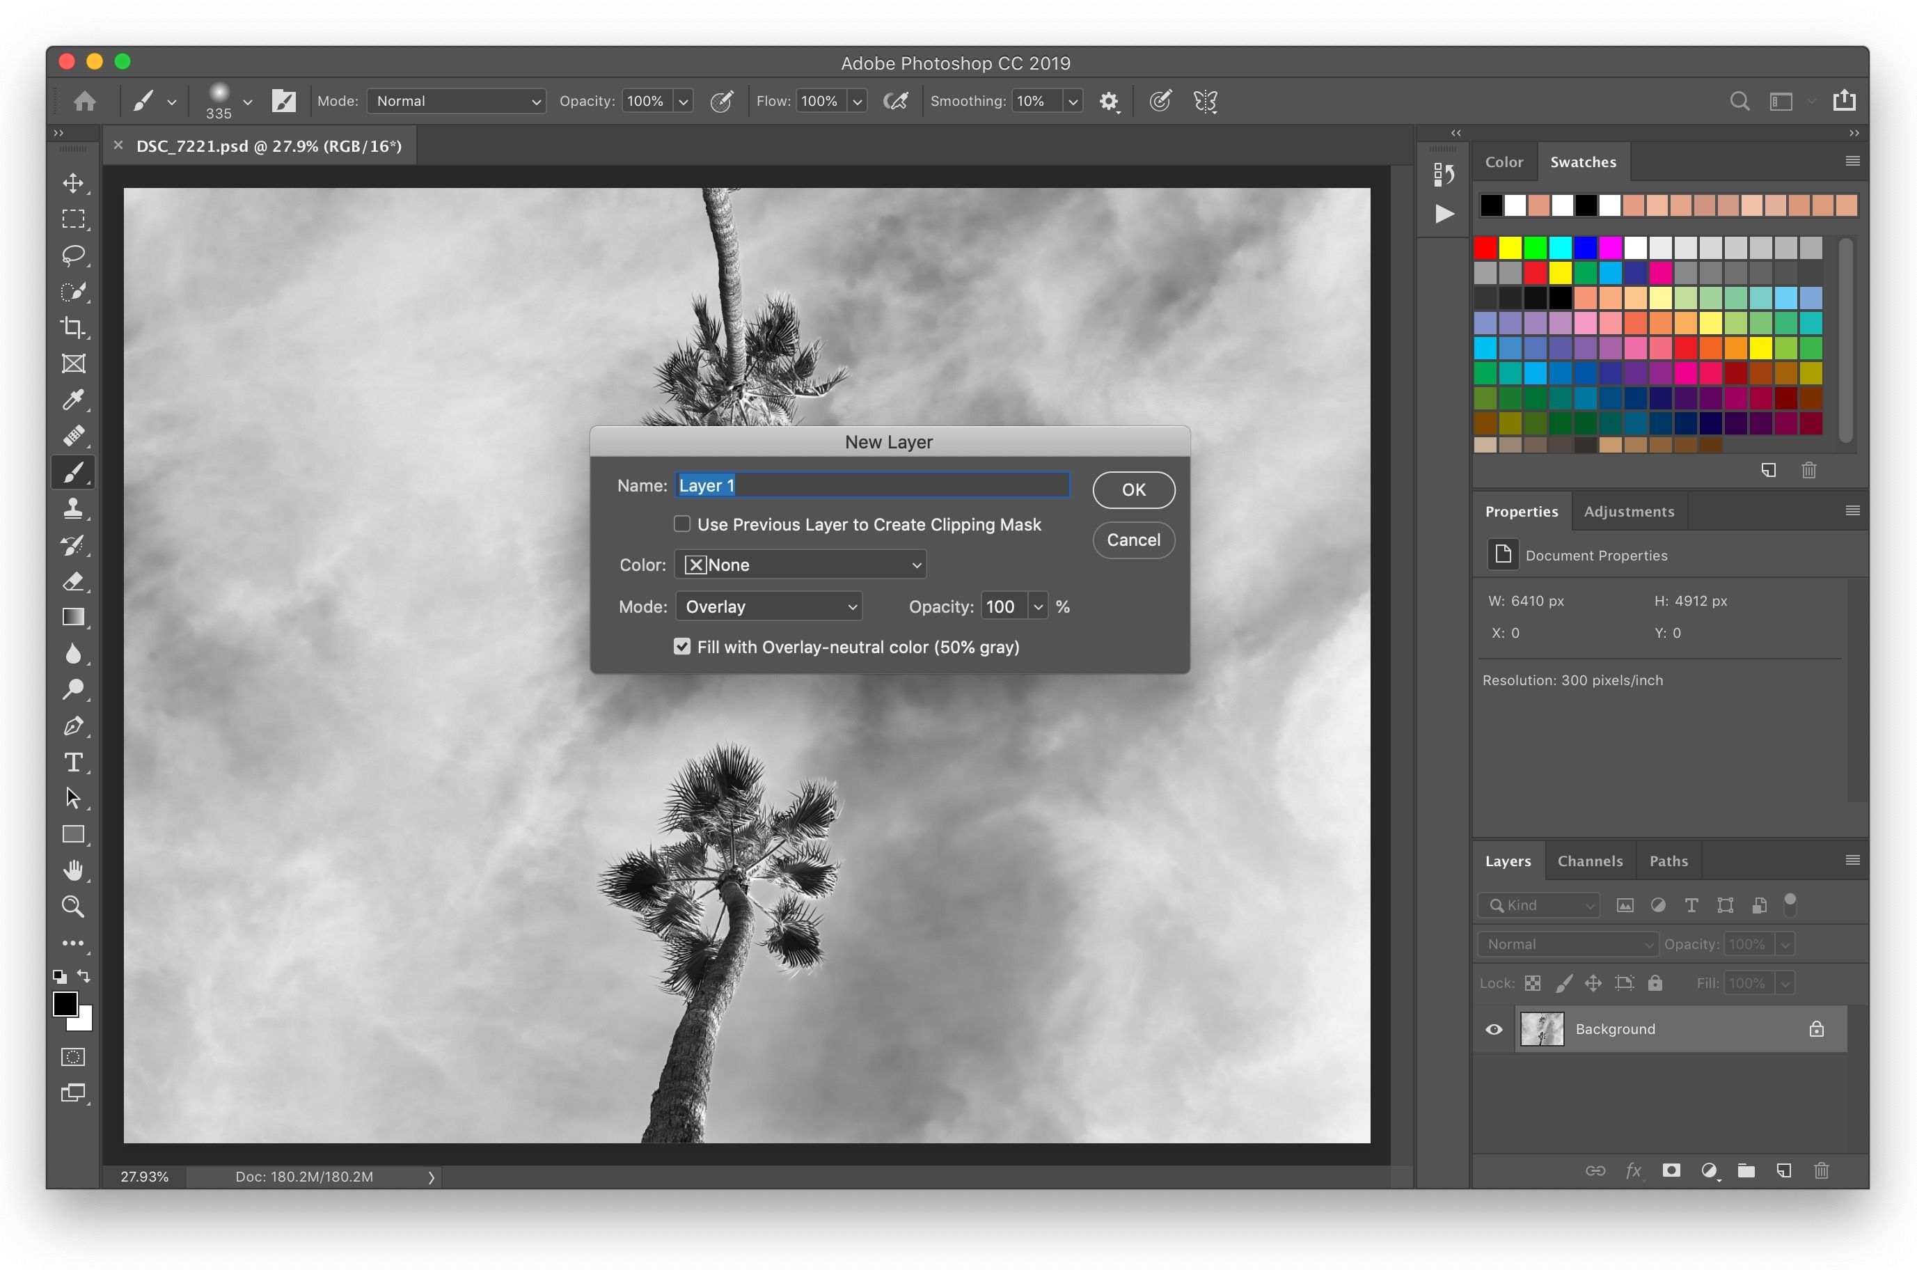Select the Eyedropper tool

[x=74, y=399]
